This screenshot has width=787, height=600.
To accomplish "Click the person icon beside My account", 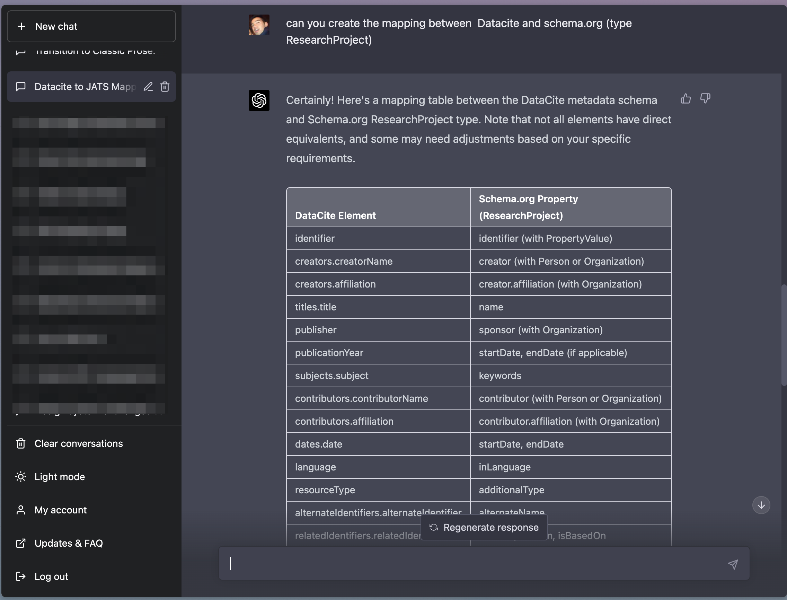I will 21,510.
